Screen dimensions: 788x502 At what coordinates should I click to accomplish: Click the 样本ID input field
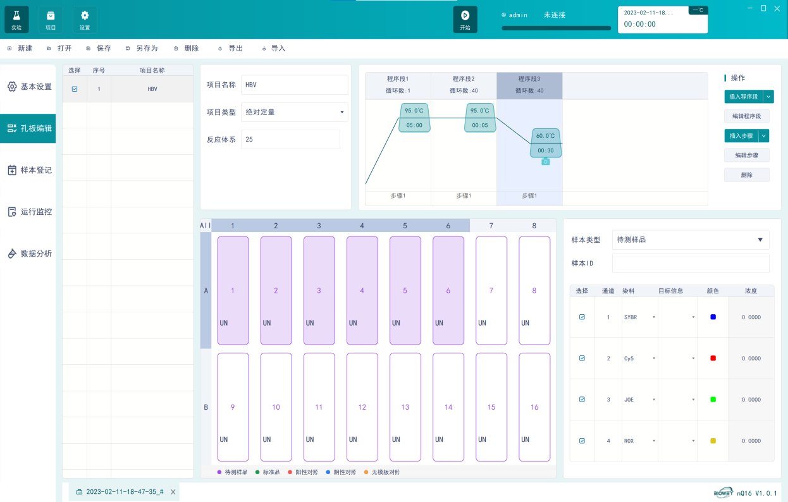691,264
